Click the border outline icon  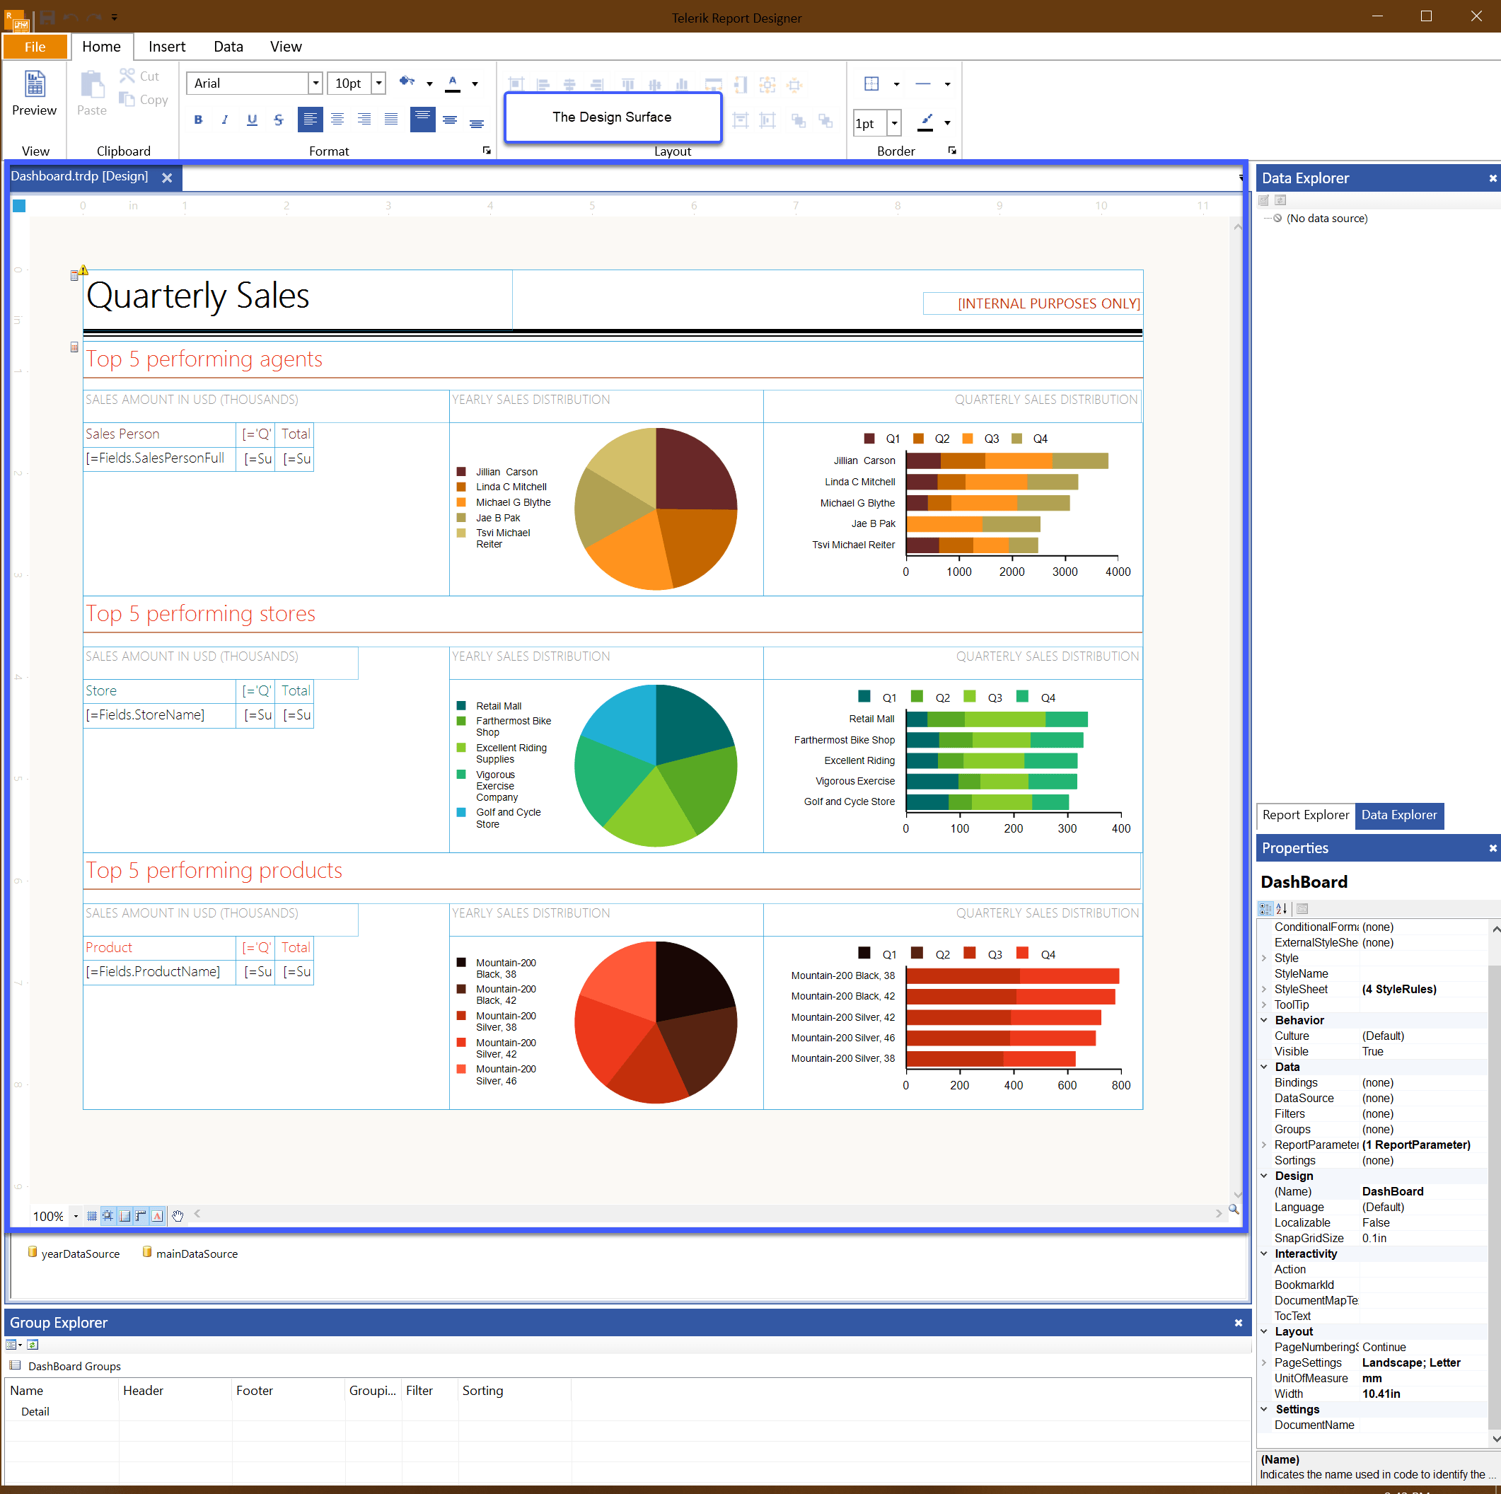coord(871,83)
